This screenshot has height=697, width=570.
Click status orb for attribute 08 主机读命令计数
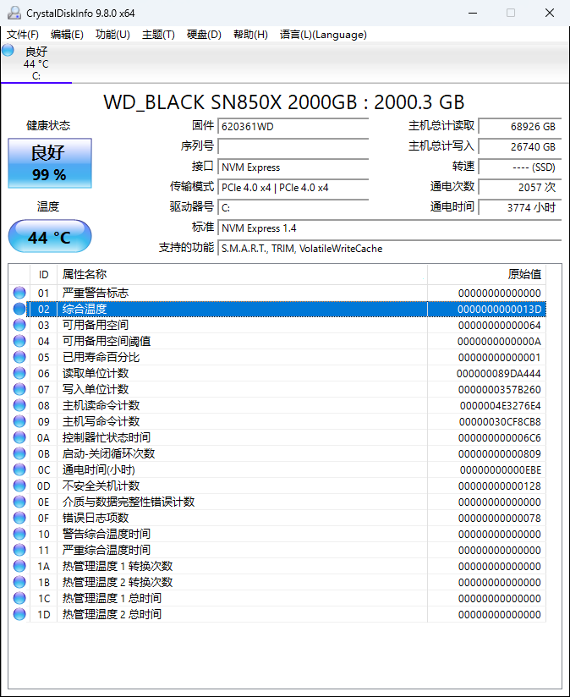point(19,405)
